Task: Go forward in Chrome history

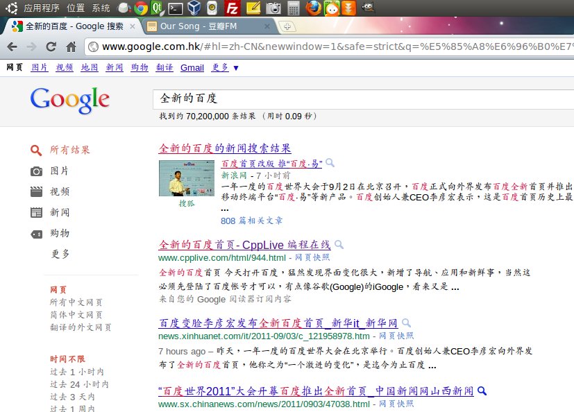Action: click(32, 47)
